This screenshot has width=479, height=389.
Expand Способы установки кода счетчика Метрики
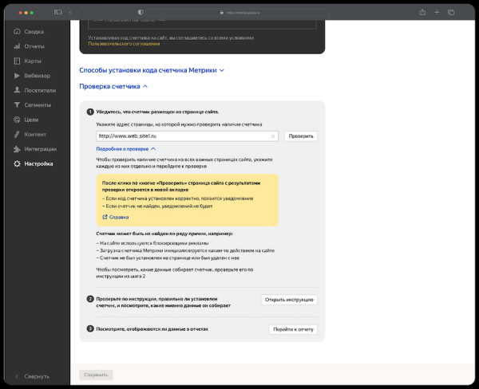(152, 70)
